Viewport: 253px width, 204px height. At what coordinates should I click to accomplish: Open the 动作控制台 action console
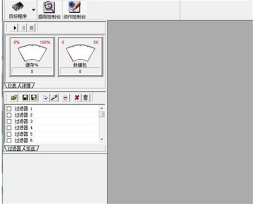pyautogui.click(x=74, y=10)
